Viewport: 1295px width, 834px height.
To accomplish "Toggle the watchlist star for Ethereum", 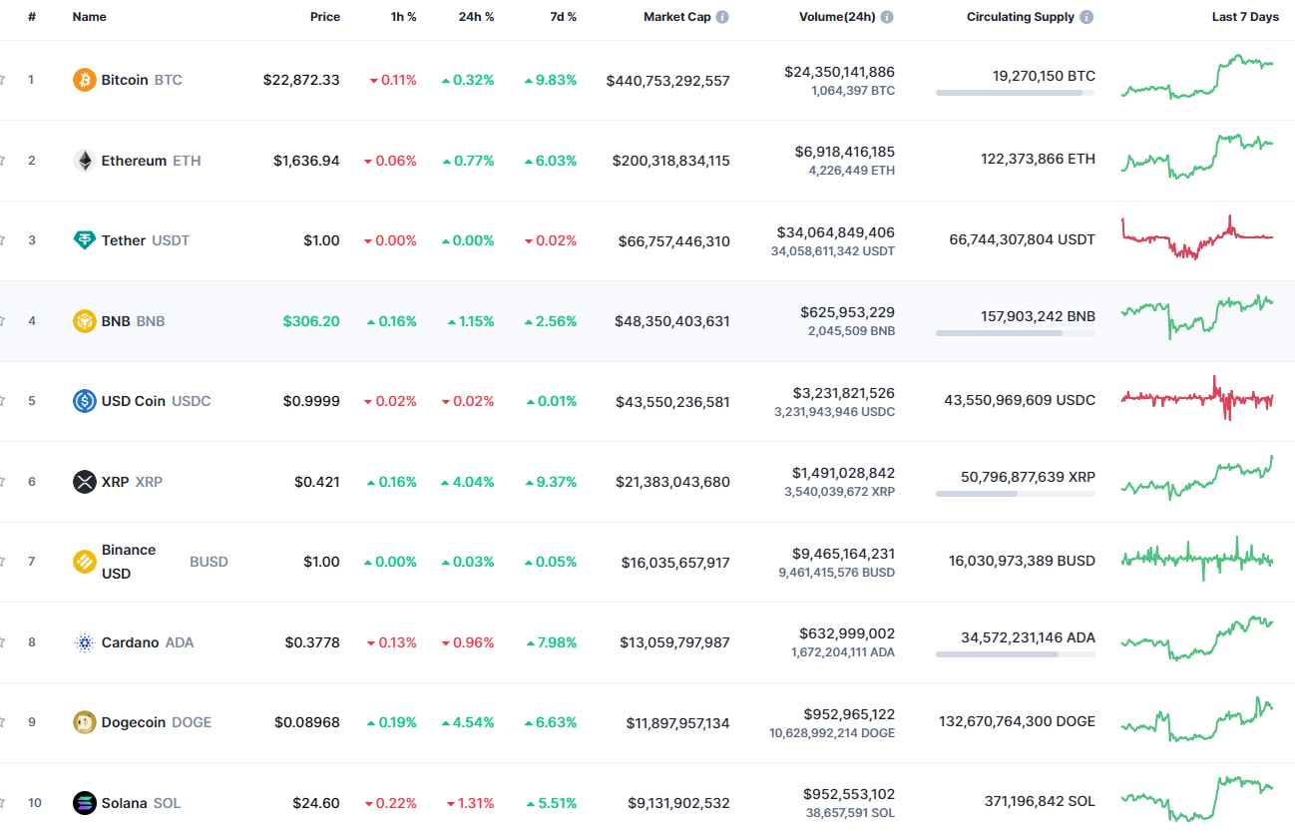I will 3,160.
